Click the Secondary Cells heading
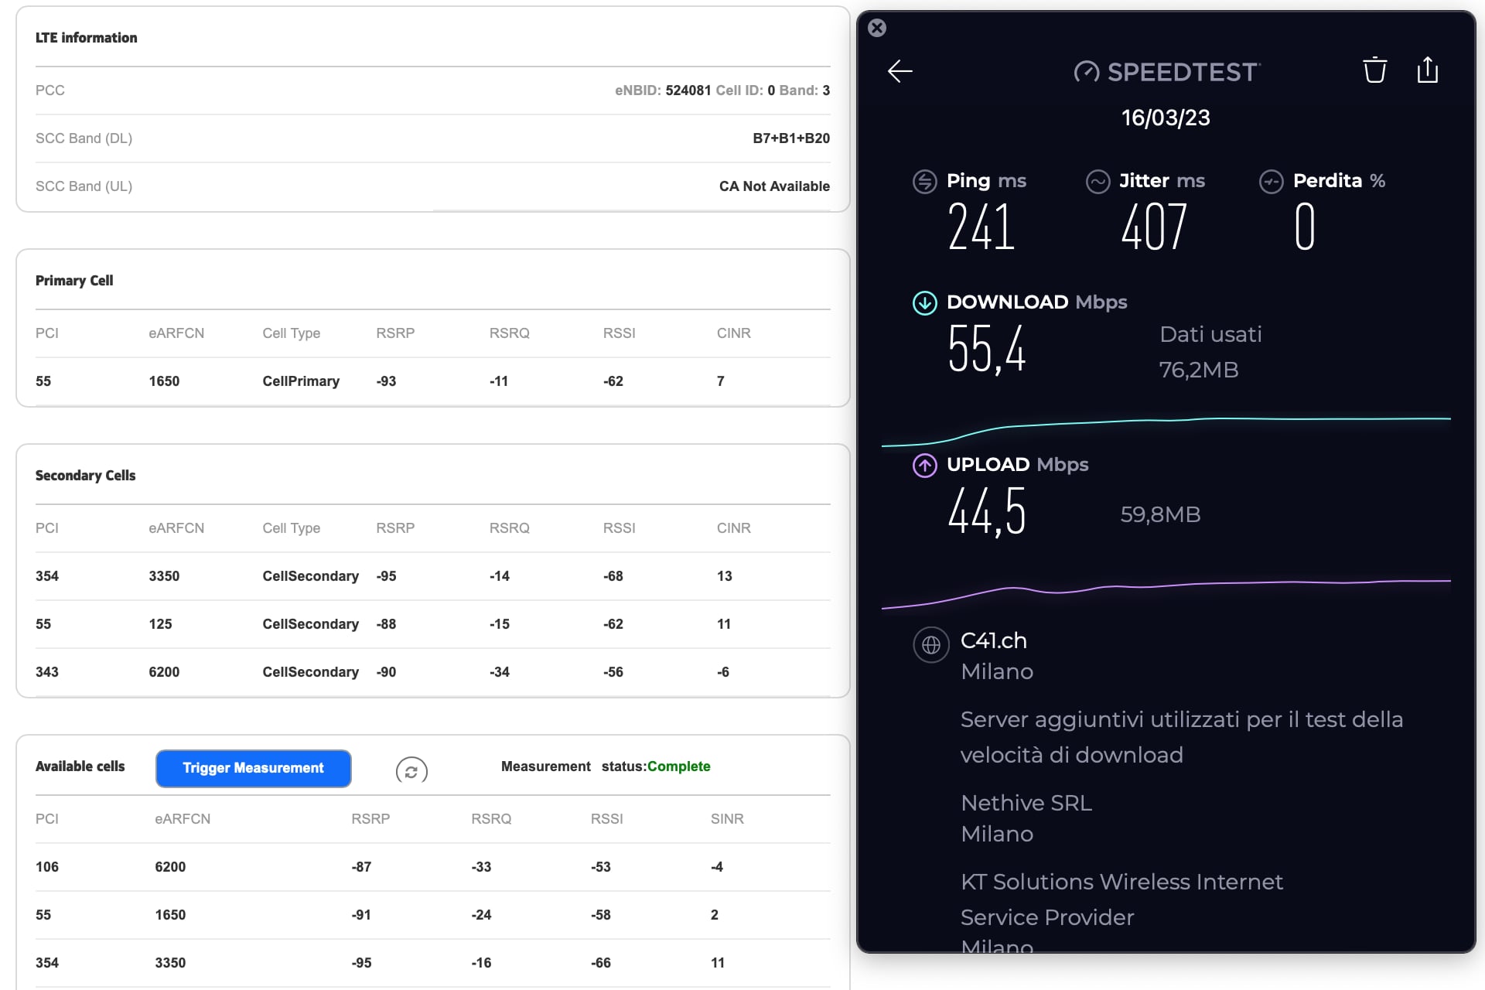 click(85, 476)
